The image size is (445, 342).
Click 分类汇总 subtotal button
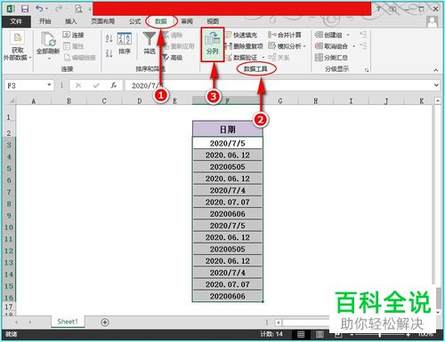click(331, 58)
